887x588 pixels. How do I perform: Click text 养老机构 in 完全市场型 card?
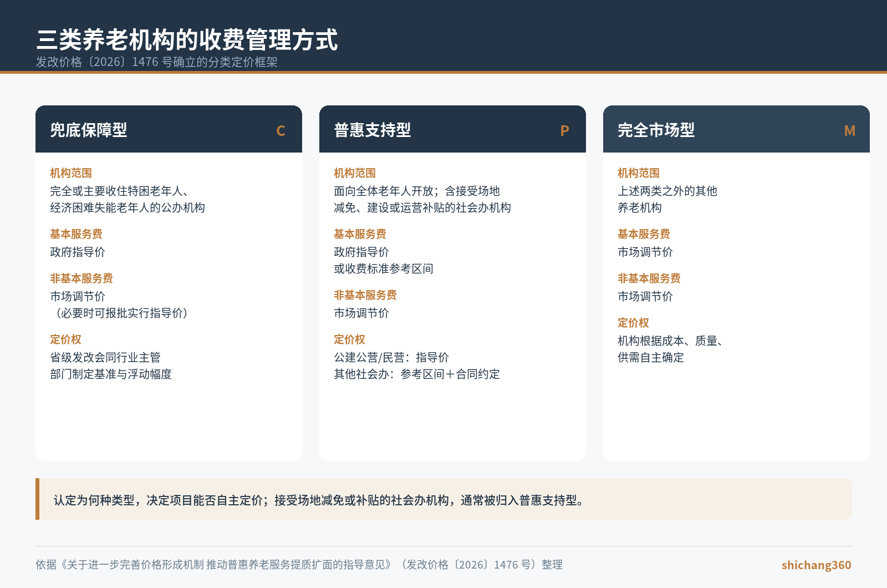point(640,207)
